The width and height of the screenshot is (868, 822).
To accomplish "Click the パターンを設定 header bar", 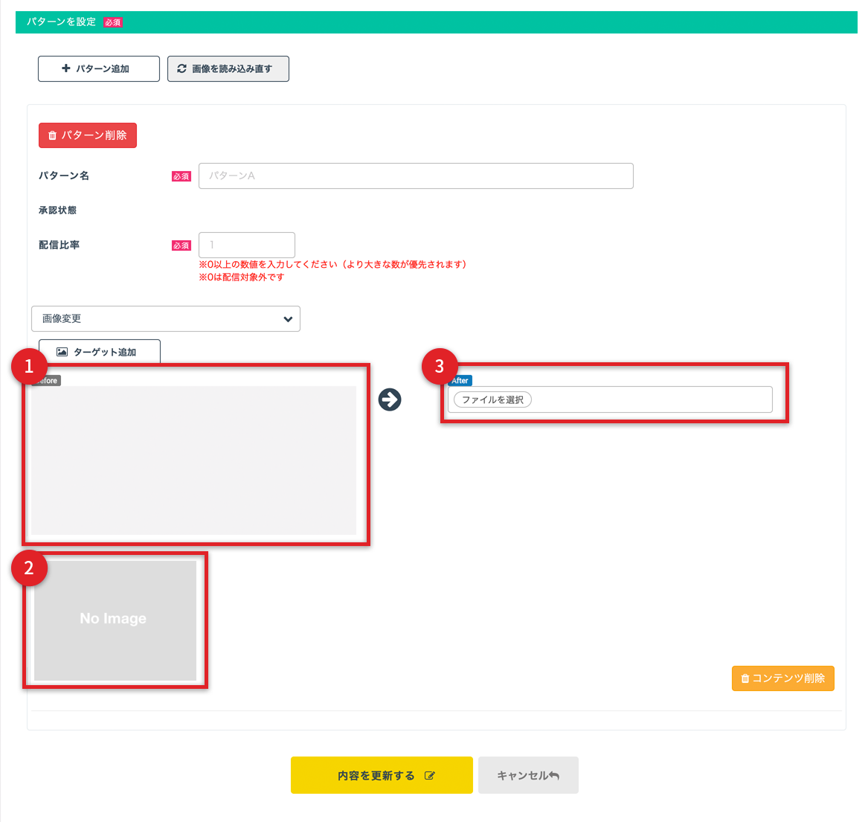I will coord(436,22).
